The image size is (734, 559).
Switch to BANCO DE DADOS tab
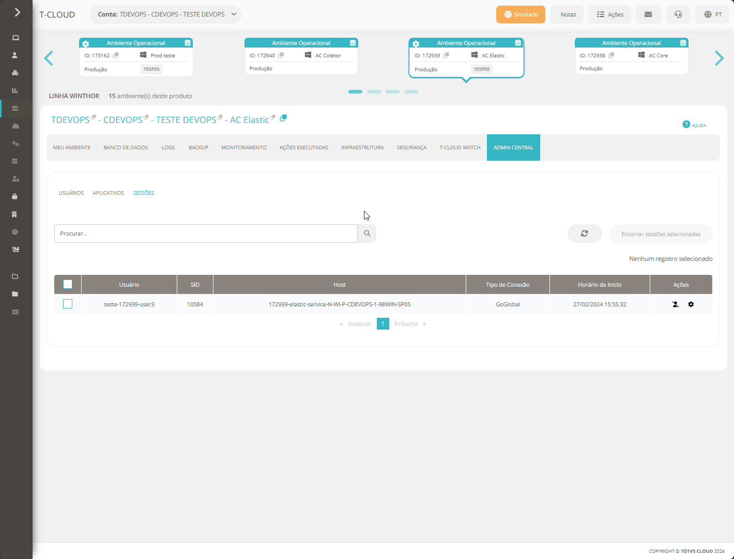click(126, 148)
